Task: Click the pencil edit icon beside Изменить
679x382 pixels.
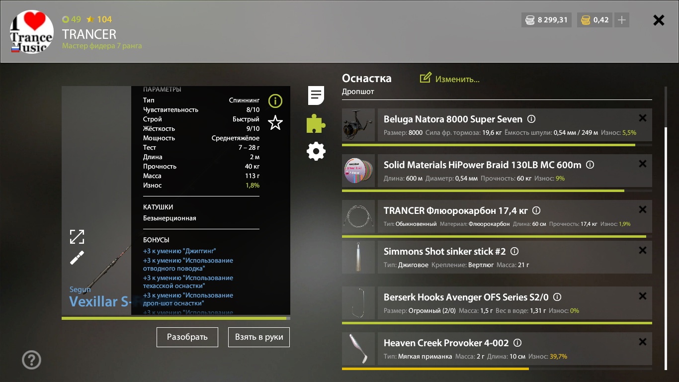Action: click(425, 78)
